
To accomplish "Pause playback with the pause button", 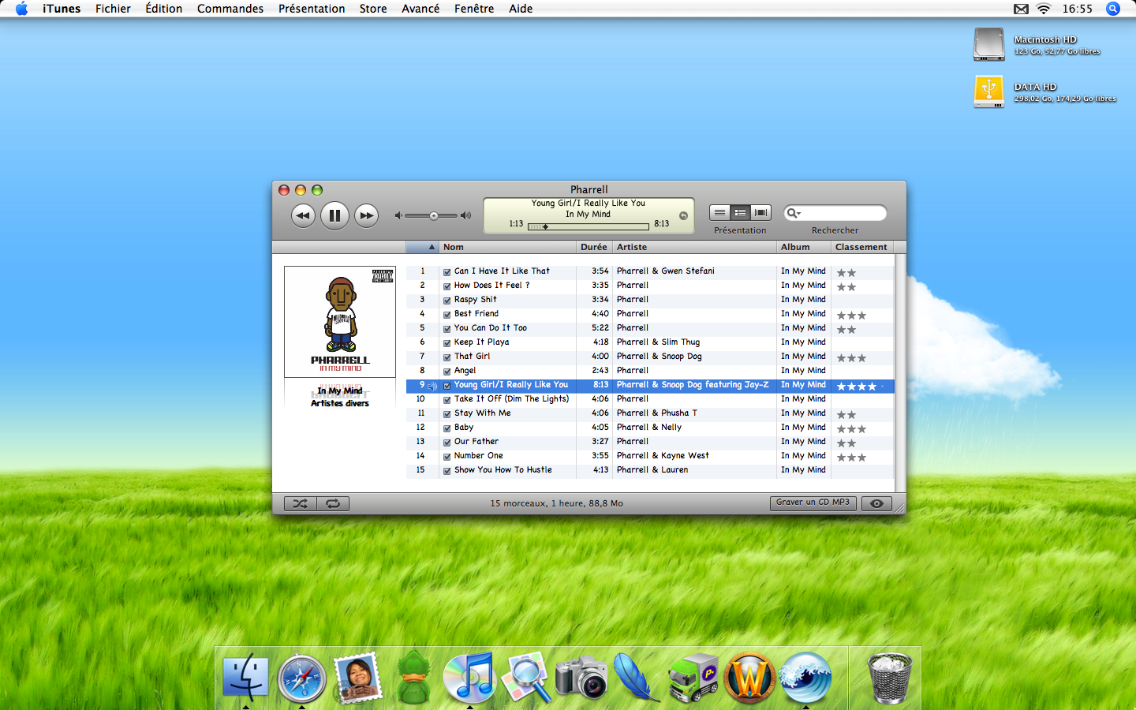I will (x=334, y=215).
